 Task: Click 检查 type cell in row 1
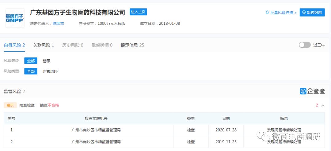[191, 130]
